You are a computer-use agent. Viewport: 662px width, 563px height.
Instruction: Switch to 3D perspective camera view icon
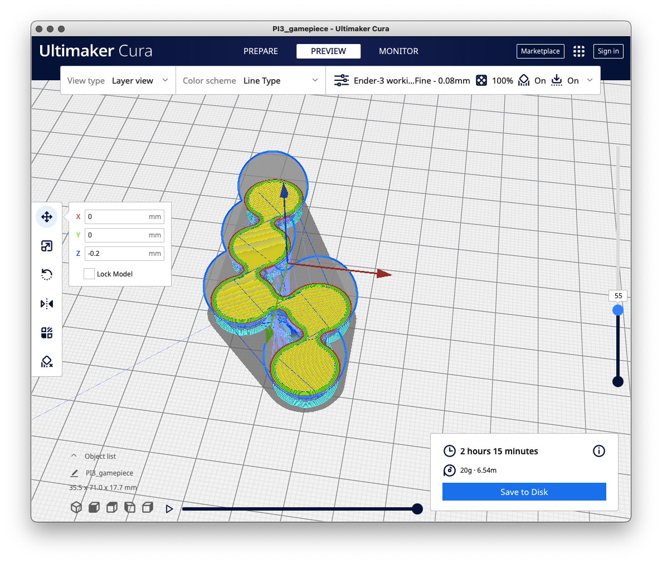pos(76,507)
